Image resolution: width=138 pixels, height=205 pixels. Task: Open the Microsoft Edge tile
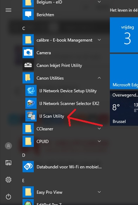(124, 72)
